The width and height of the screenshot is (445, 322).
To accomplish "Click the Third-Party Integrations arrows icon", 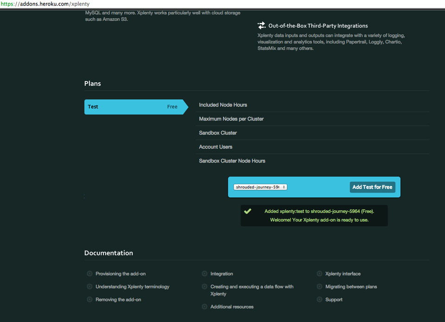I will (261, 25).
